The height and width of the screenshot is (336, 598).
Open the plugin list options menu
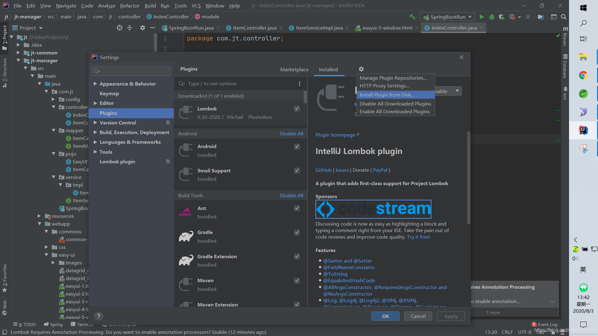[x=299, y=84]
